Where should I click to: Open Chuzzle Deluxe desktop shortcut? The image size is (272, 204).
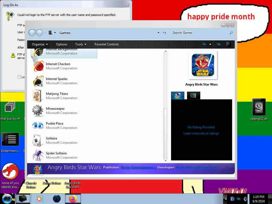coord(31,185)
